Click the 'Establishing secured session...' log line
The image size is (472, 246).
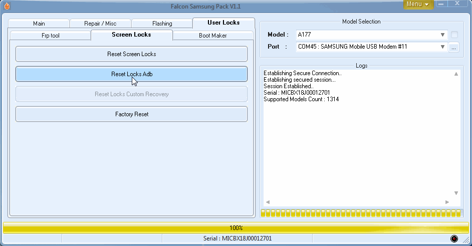[x=300, y=80]
